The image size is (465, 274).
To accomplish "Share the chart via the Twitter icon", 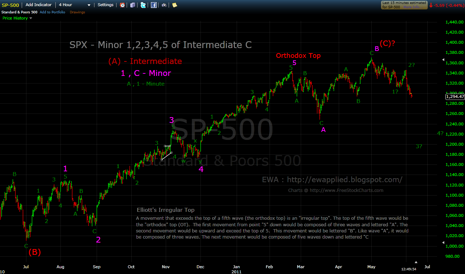I will pos(143,5).
